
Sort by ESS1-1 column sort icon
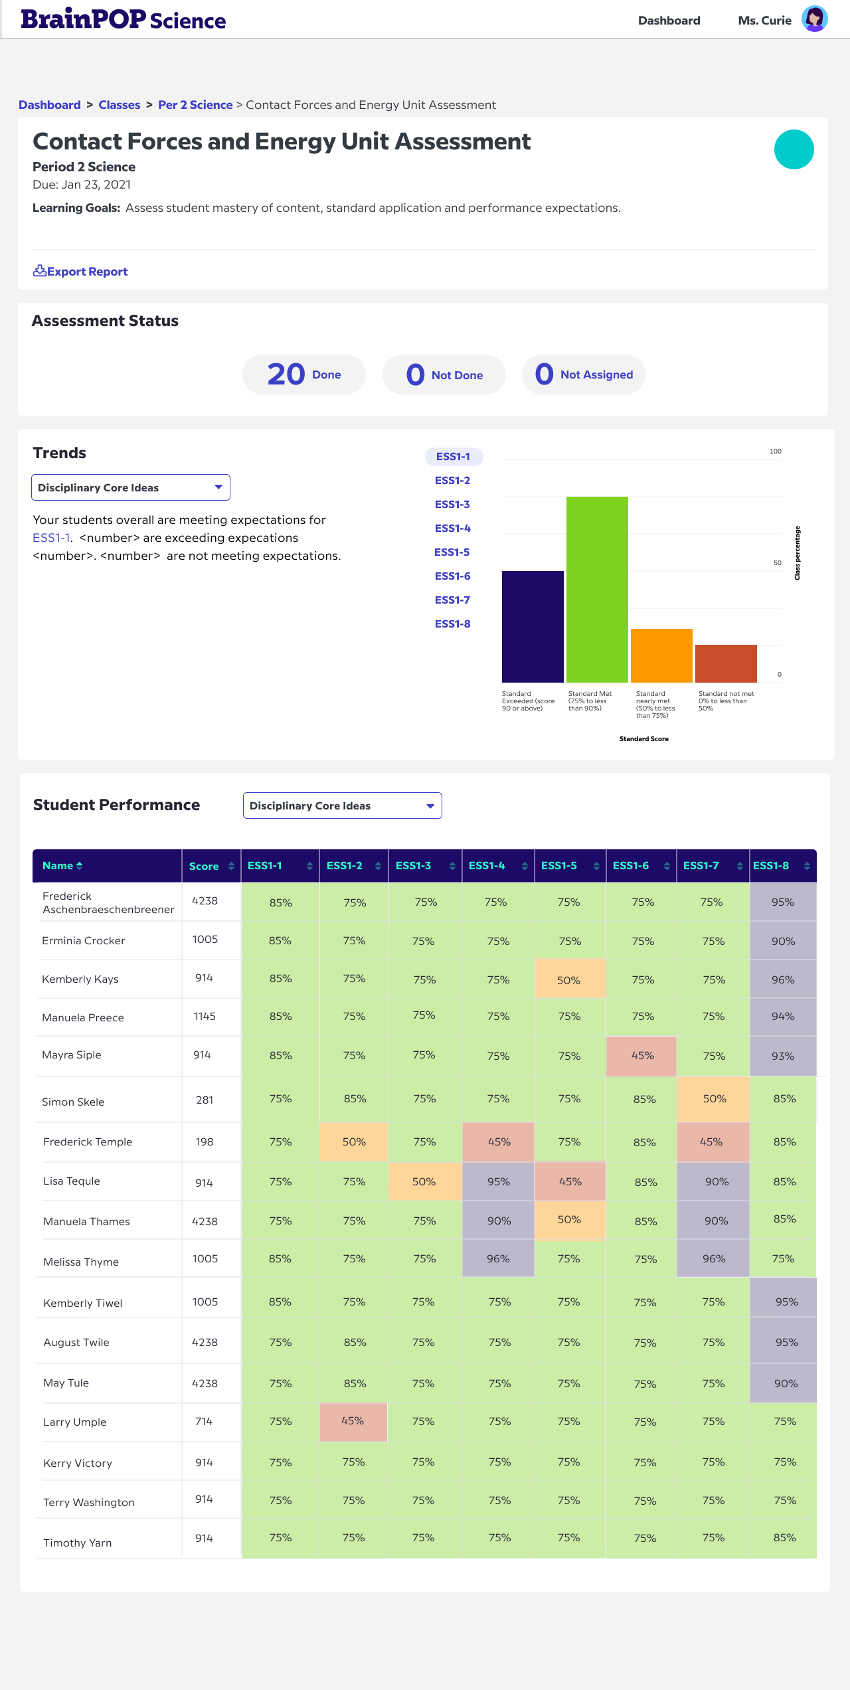tap(309, 866)
